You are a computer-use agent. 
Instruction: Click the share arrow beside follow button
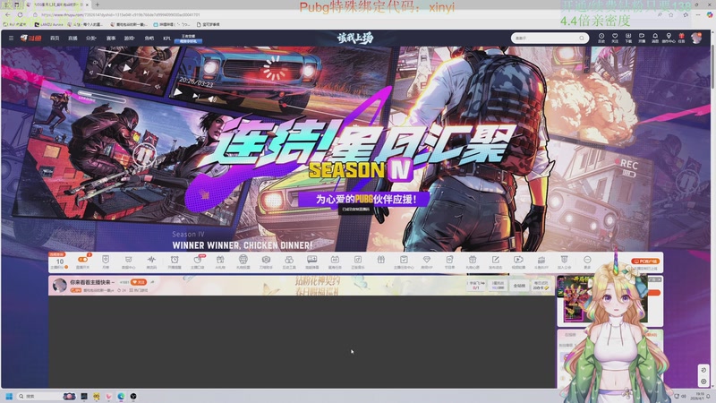coord(152,282)
